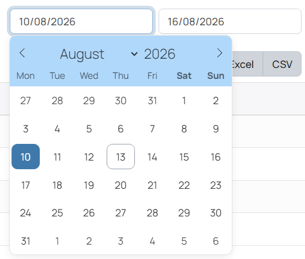
Task: Choose Wednesday 26 August
Action: (89, 213)
